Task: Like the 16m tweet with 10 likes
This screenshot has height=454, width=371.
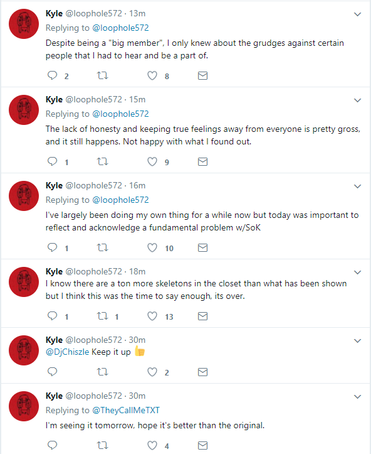Action: tap(152, 247)
